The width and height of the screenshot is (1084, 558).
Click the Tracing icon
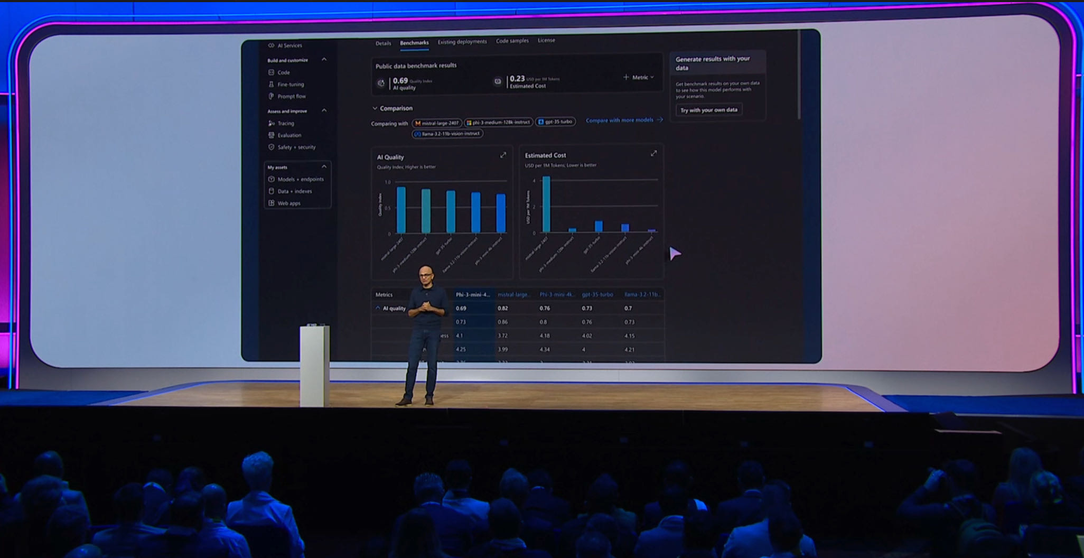(272, 123)
